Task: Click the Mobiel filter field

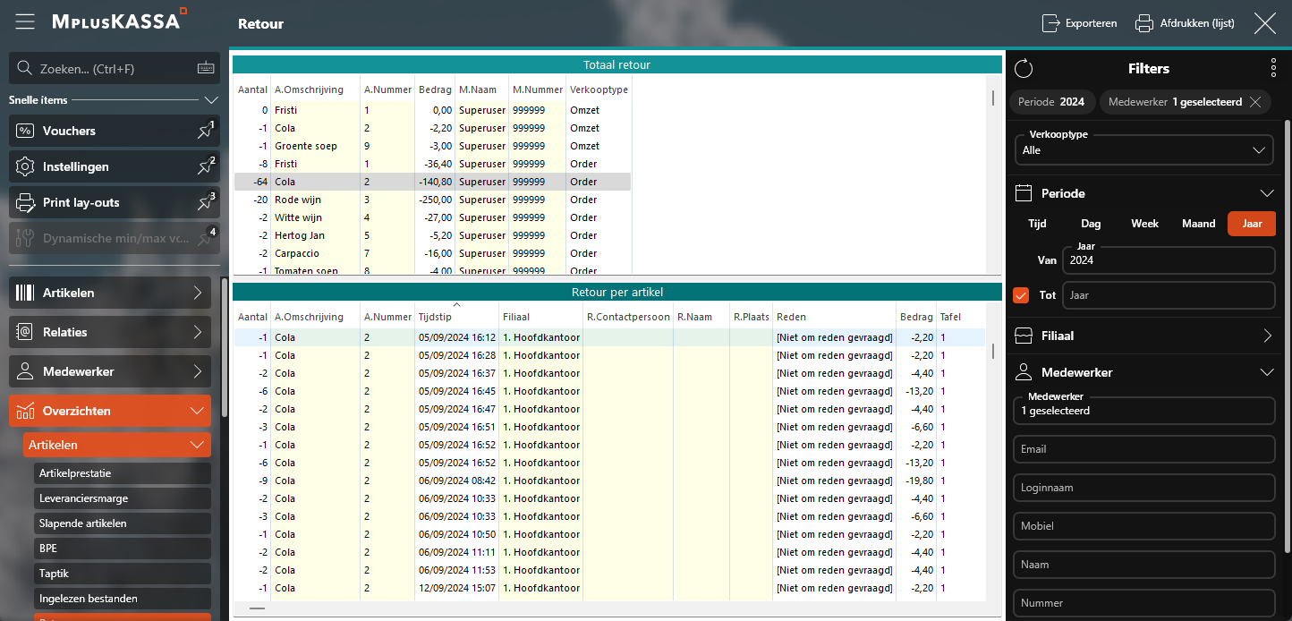Action: click(x=1144, y=526)
